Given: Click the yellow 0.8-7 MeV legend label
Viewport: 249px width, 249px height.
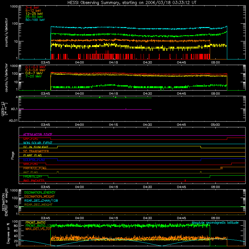Looking at the screenshot, I should click(x=34, y=73).
